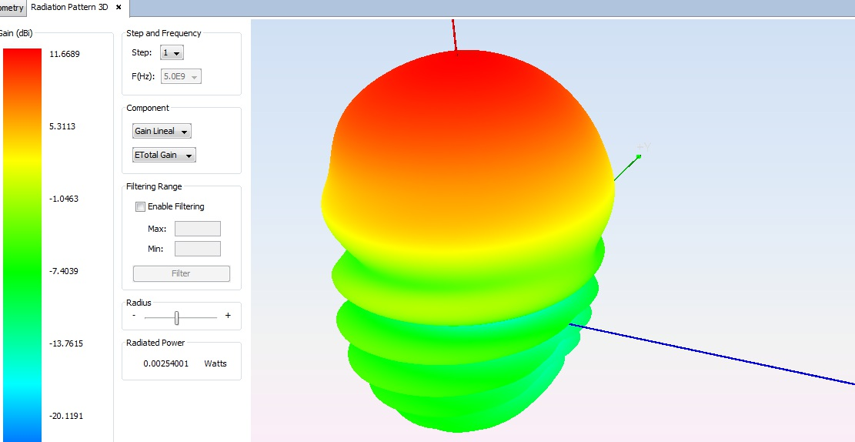Click the +Y axis label in 3D view
855x442 pixels.
point(644,148)
